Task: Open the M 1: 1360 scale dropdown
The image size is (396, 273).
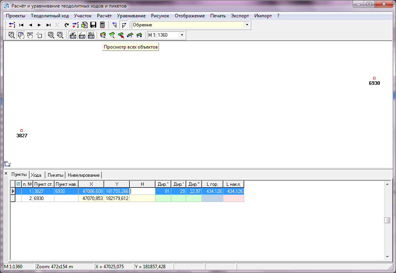Action: coord(182,35)
